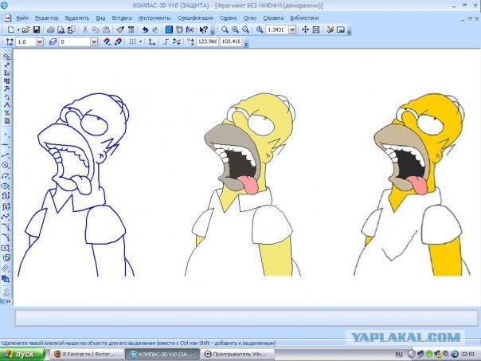Save the fragment with the floppy disk icon
Screen dimensions: 481x361
tap(37, 29)
